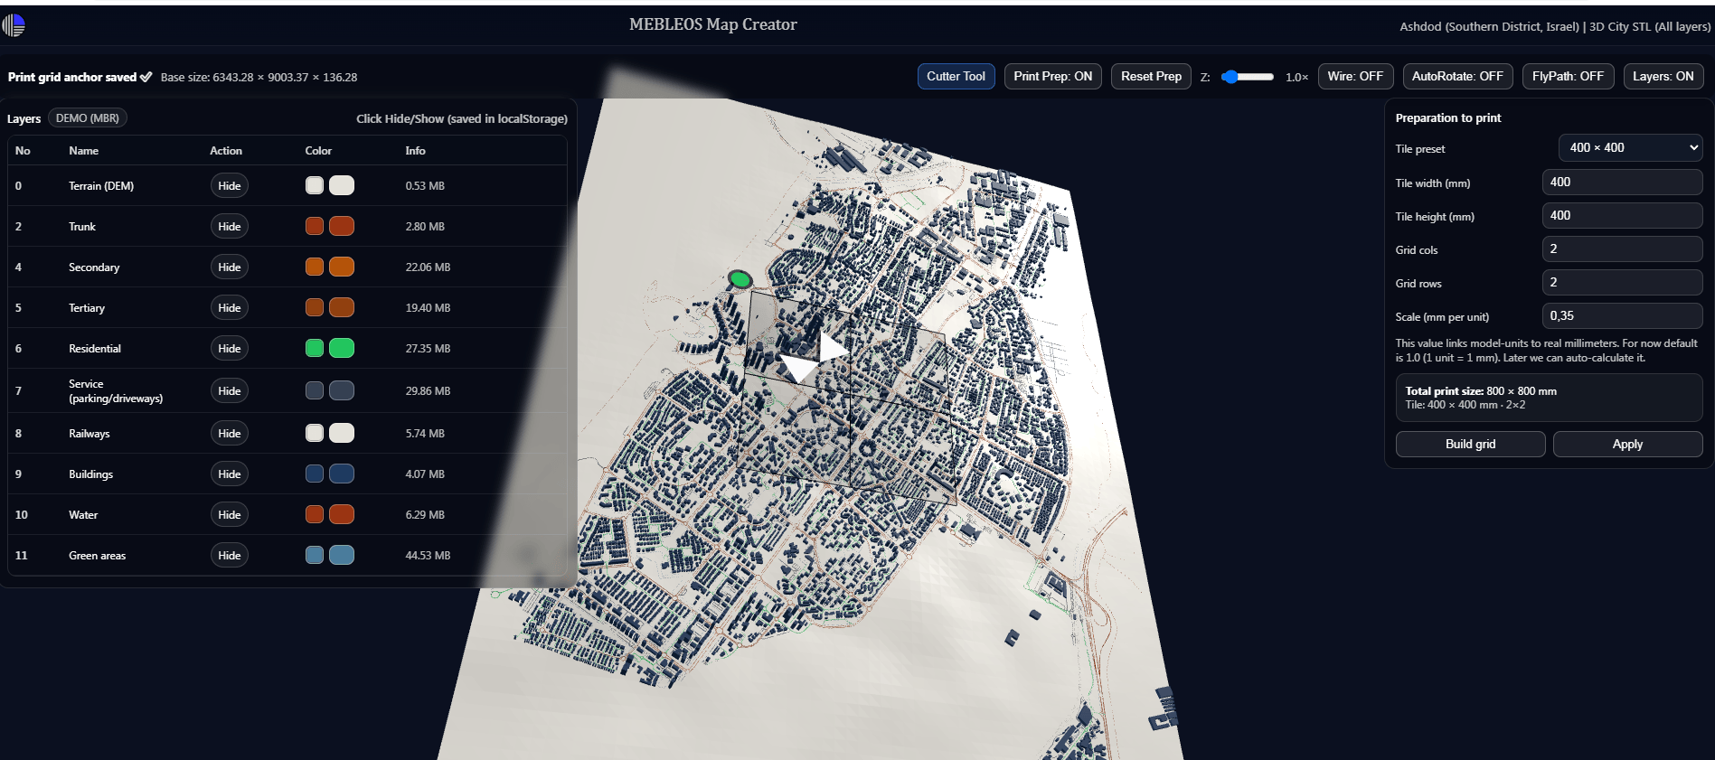This screenshot has height=760, width=1715.
Task: Hide the Tertiary layer
Action: pos(230,307)
